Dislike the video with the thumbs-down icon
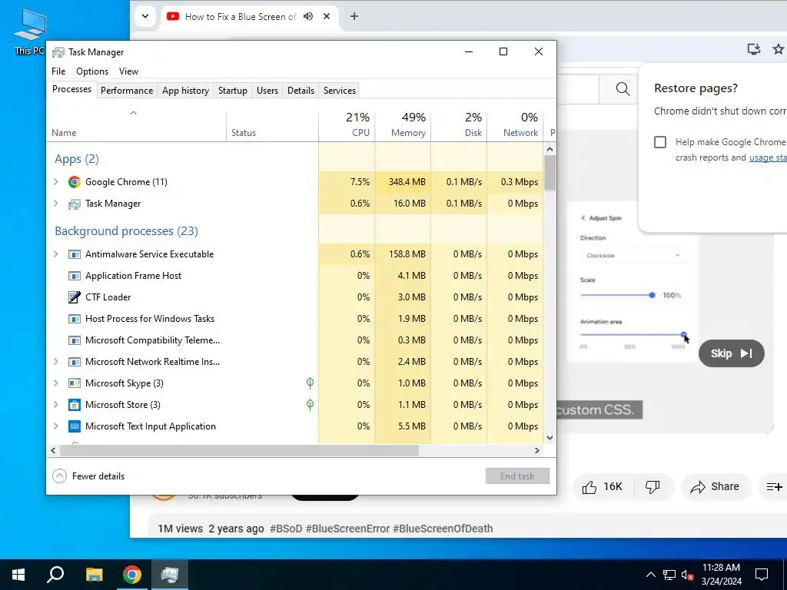The height and width of the screenshot is (590, 787). (653, 486)
